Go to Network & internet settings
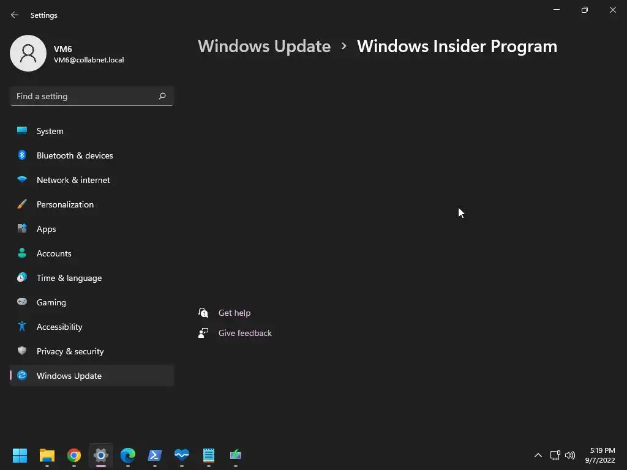The image size is (627, 470). (92, 180)
